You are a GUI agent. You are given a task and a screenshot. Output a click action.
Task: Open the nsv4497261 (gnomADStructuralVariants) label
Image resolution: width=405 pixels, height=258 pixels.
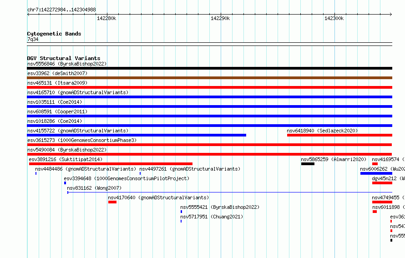coord(190,169)
